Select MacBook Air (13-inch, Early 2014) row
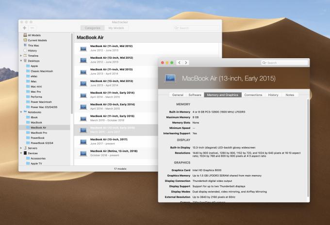 (x=116, y=106)
